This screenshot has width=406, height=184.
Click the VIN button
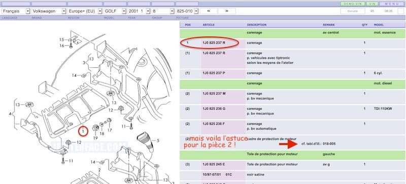point(372,4)
